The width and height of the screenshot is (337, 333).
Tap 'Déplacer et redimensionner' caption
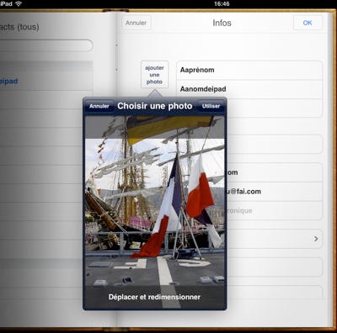pos(154,297)
